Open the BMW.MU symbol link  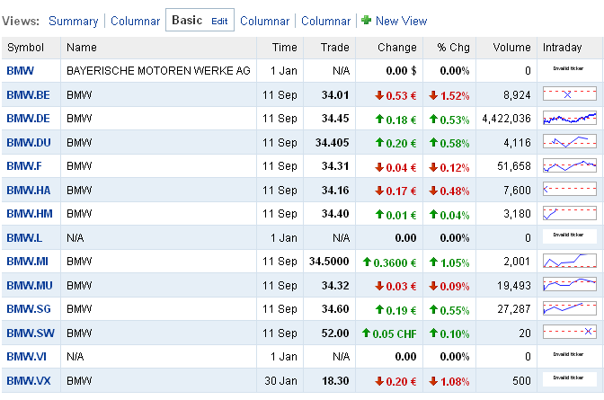(30, 286)
